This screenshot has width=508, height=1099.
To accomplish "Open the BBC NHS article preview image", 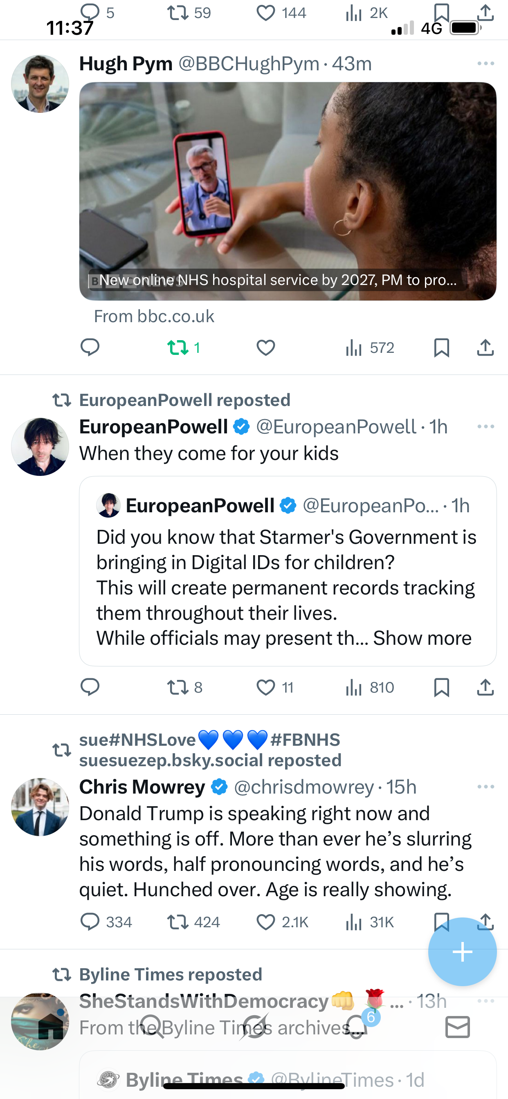I will pos(288,191).
